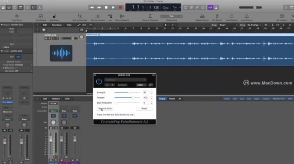Click Insert Section toolbar icon
This screenshot has width=294, height=164.
point(231,18)
